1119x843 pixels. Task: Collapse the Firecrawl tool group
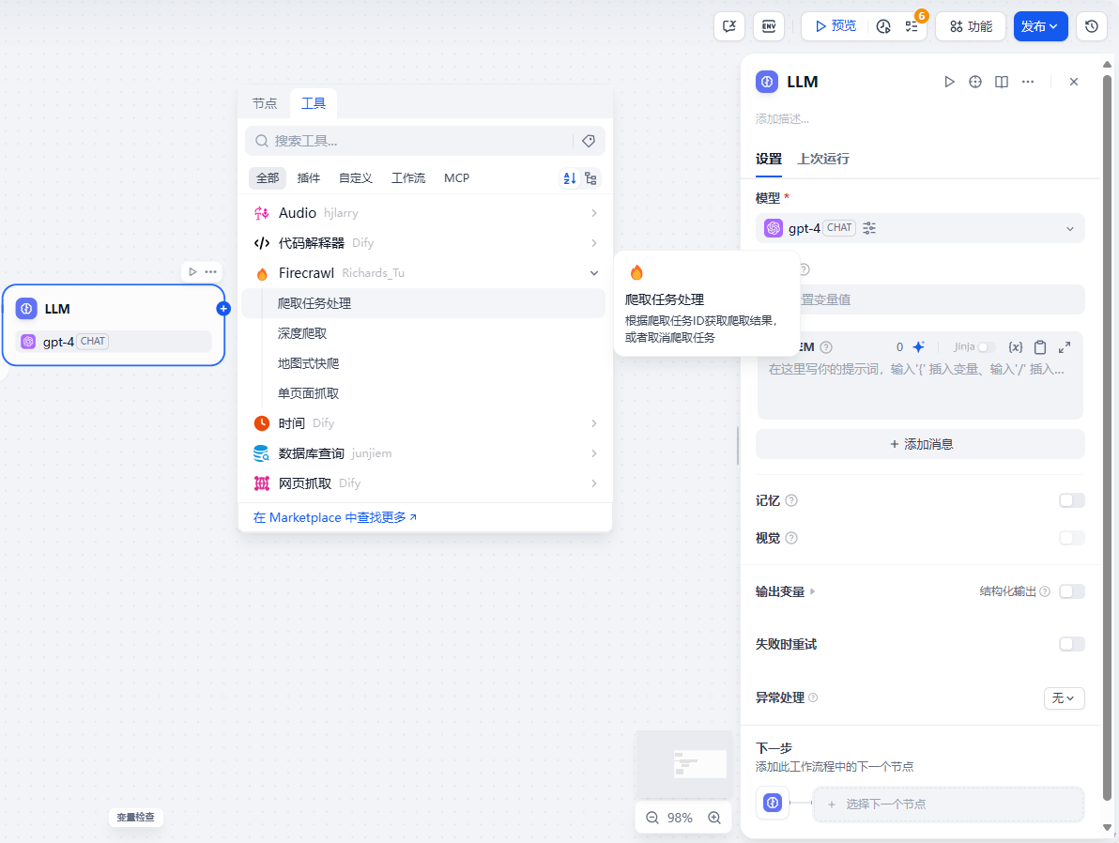425,272
